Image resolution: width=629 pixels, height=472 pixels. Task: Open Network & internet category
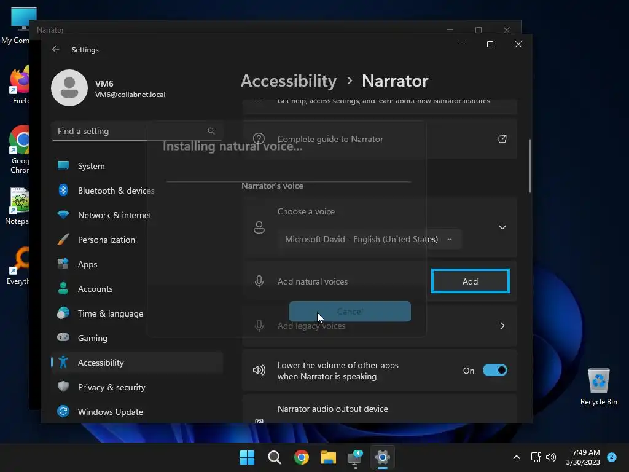[x=137, y=215]
